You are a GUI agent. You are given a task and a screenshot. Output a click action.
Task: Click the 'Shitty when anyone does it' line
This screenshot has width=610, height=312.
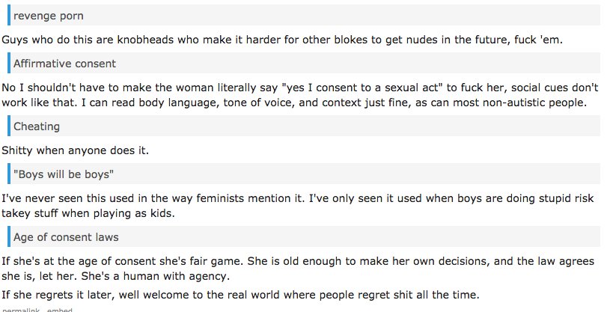coord(75,150)
